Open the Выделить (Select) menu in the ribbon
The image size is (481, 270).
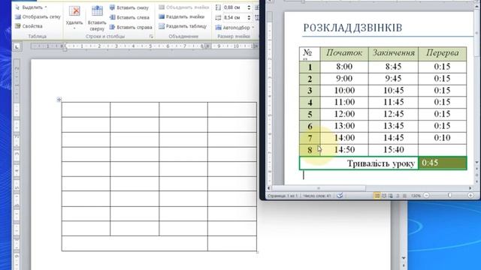pyautogui.click(x=32, y=7)
